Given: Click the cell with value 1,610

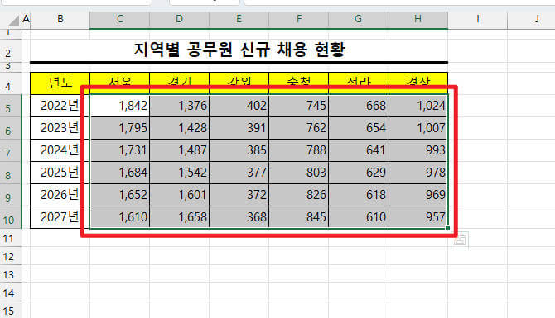Looking at the screenshot, I should point(119,217).
